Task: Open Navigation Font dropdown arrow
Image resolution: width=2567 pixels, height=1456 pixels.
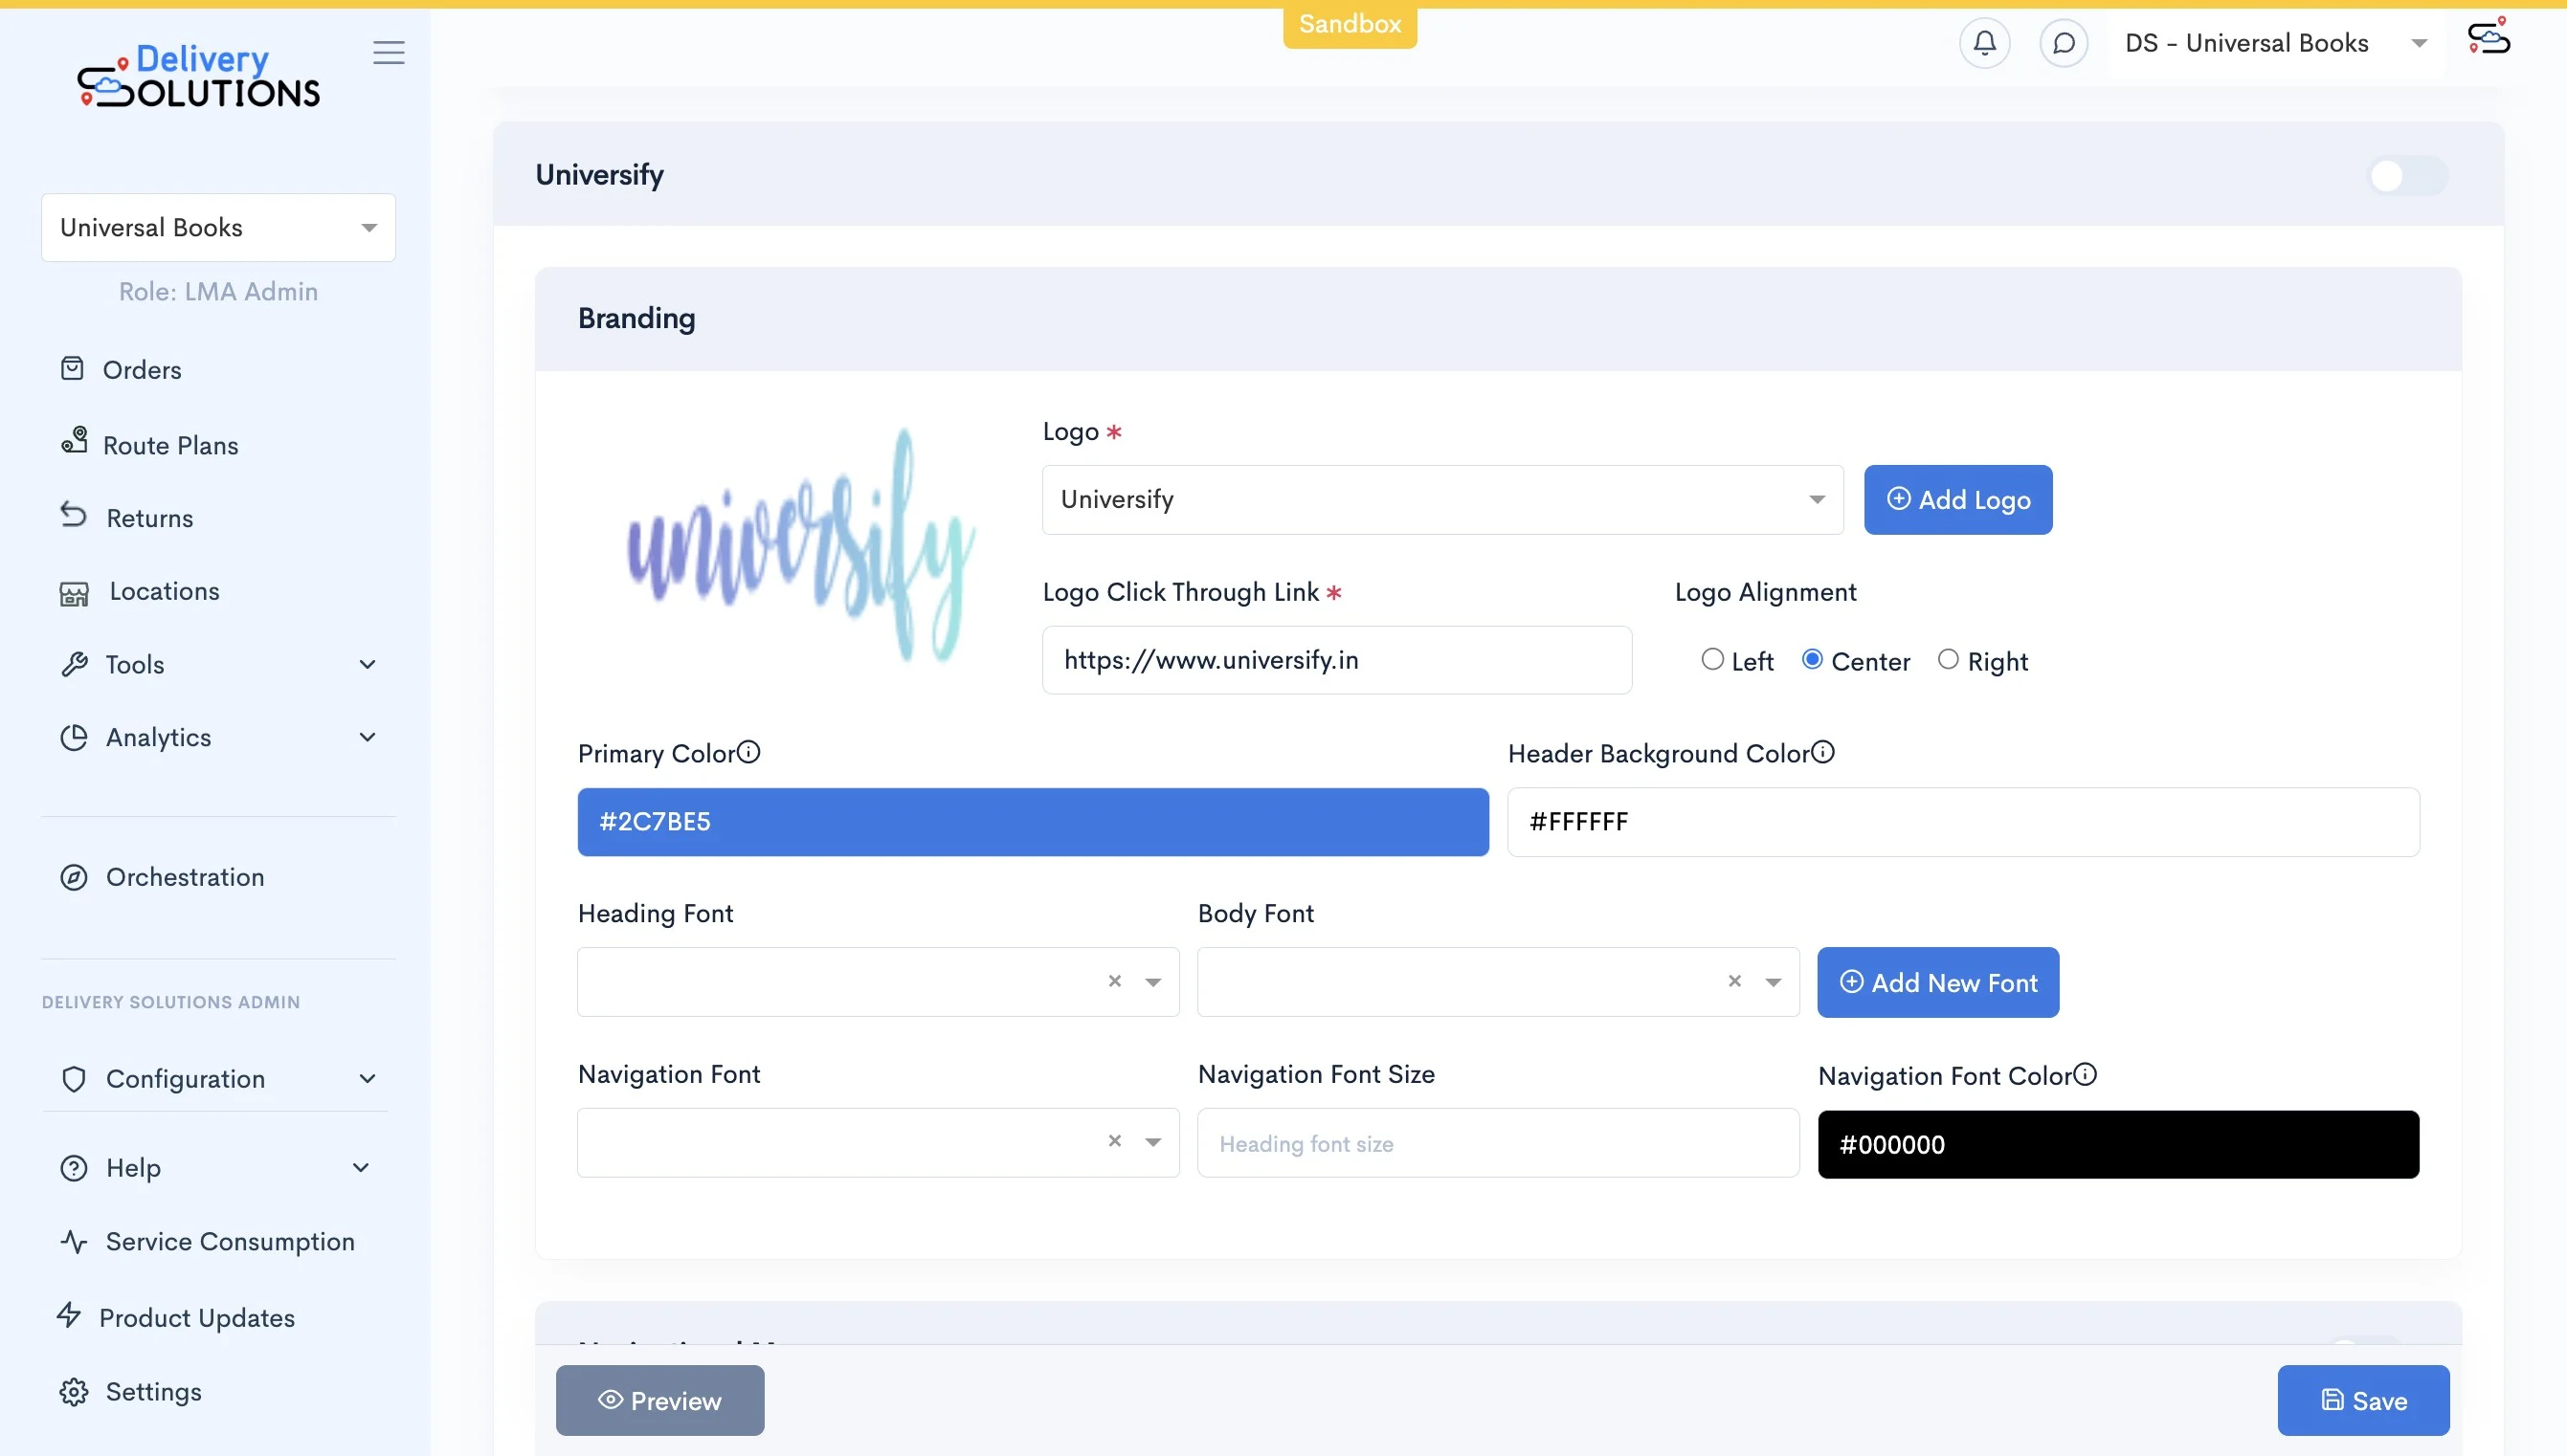Action: tap(1153, 1142)
